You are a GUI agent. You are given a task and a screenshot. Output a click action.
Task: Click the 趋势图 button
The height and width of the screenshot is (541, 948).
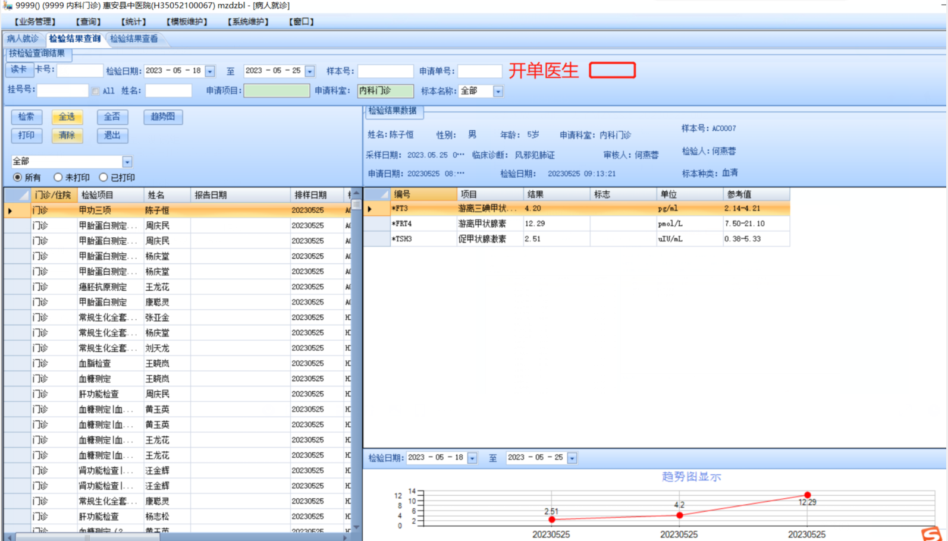tap(162, 117)
